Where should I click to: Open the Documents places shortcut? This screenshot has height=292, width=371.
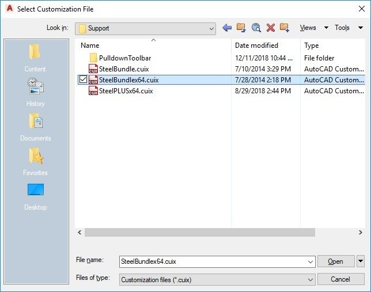pos(36,127)
